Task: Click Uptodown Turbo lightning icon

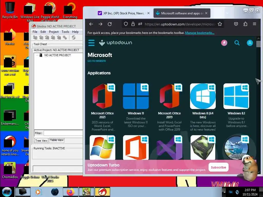Action: pyautogui.click(x=224, y=43)
